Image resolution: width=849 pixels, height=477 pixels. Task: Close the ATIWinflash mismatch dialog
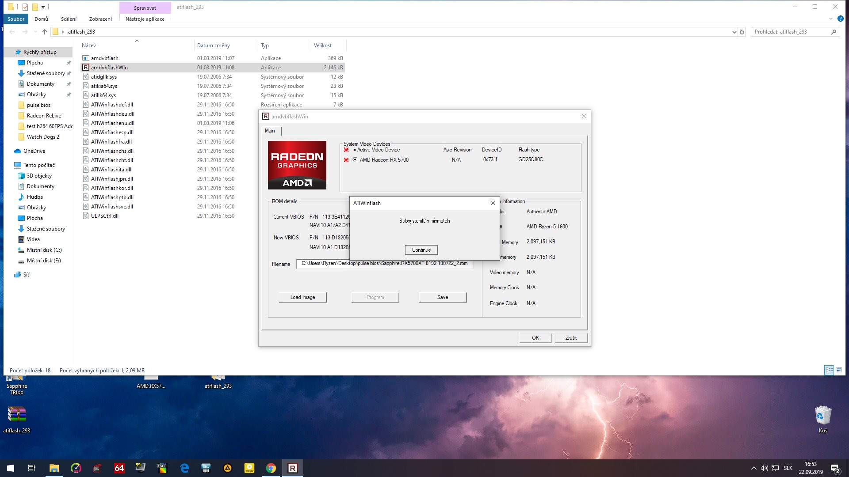point(493,203)
